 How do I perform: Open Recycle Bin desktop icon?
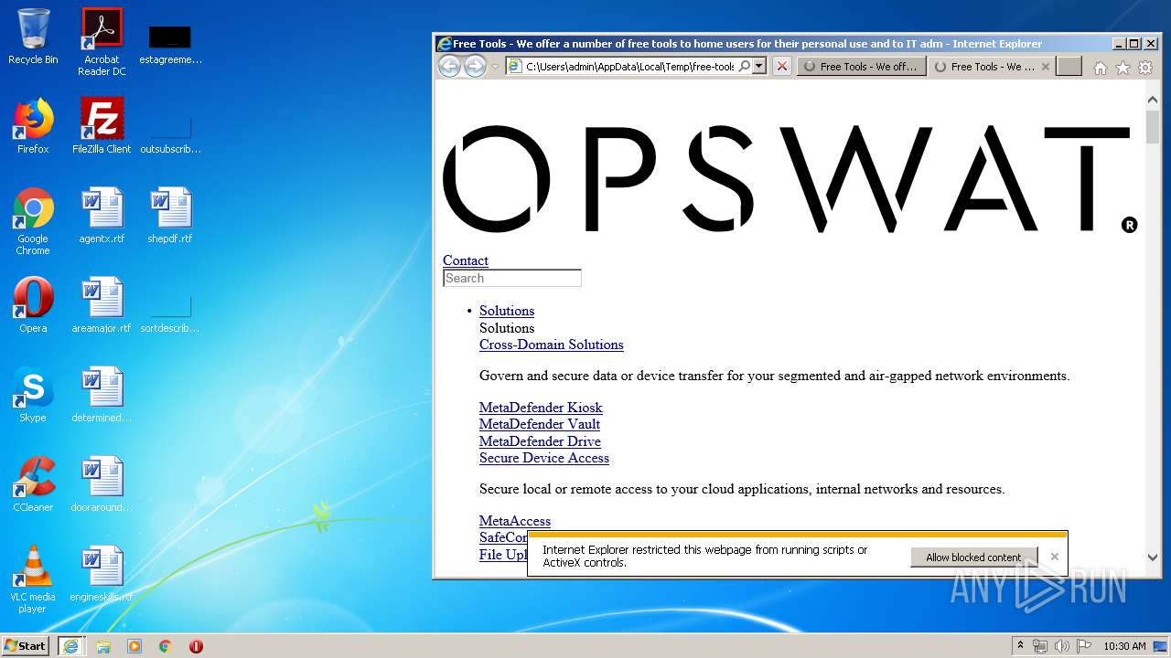pos(33,37)
